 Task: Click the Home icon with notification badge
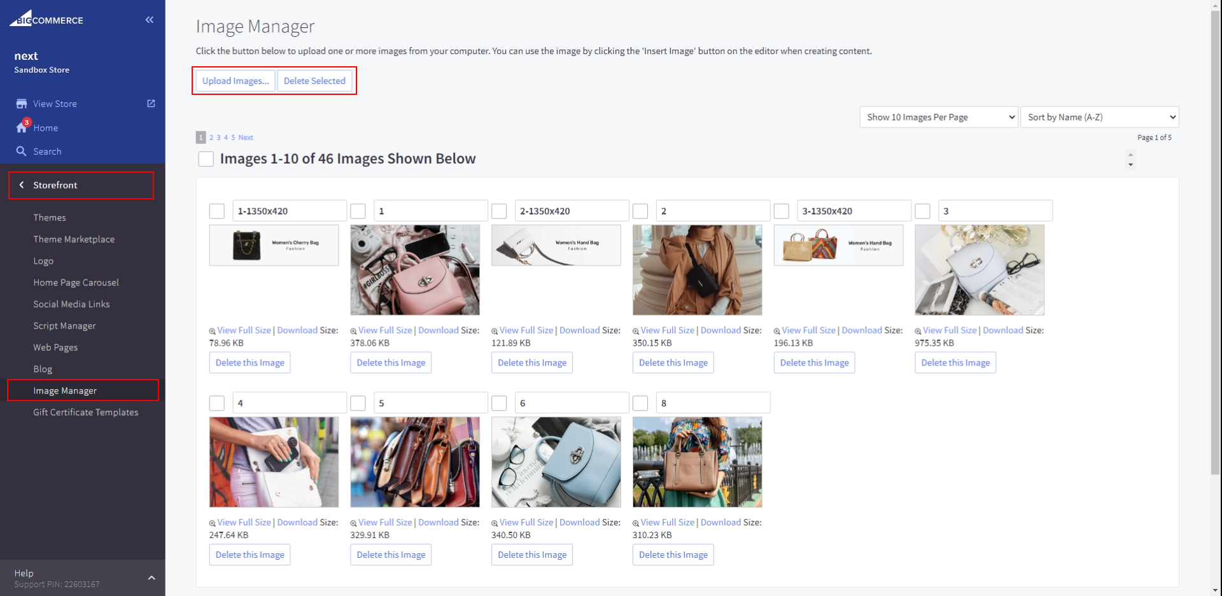coord(22,127)
